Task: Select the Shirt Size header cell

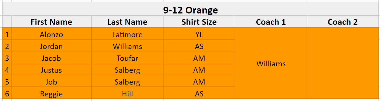Action: [x=199, y=22]
